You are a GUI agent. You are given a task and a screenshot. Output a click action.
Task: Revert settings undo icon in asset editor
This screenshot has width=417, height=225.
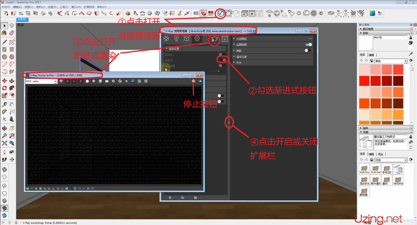(x=170, y=198)
